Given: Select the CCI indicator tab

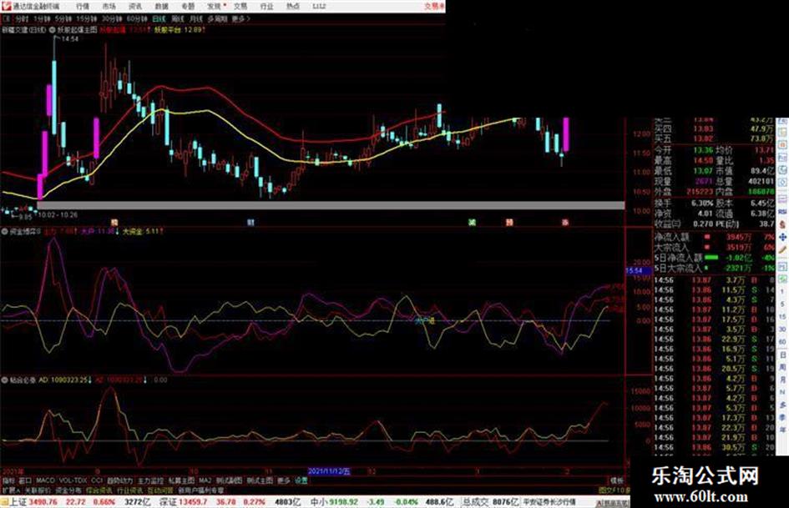Looking at the screenshot, I should [97, 480].
